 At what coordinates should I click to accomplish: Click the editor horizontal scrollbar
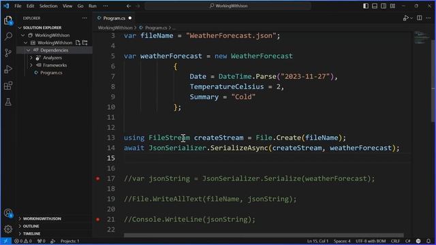coord(264,235)
